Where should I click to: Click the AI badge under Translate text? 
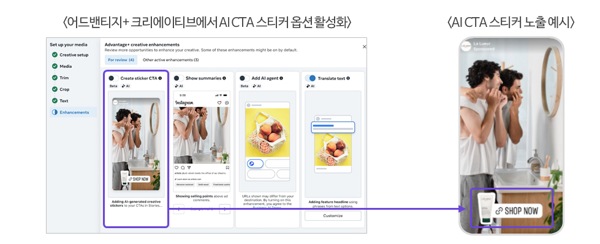coord(311,86)
